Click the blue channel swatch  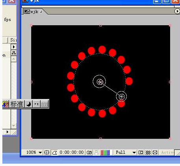click(108, 153)
